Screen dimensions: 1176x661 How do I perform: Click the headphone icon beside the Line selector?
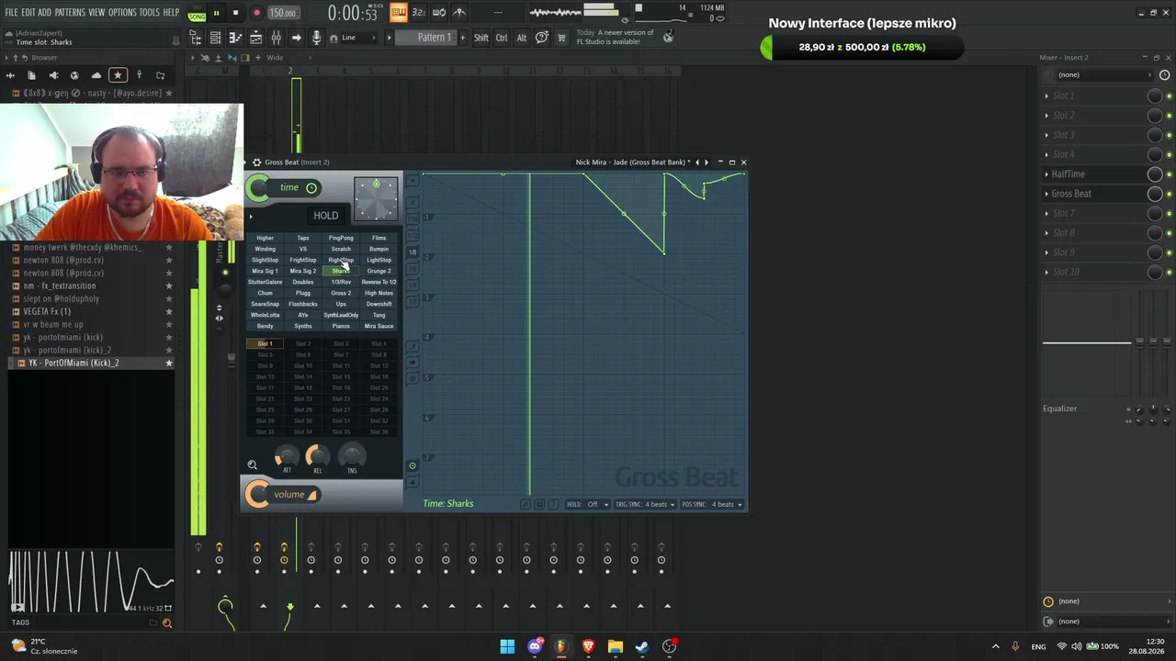point(334,38)
